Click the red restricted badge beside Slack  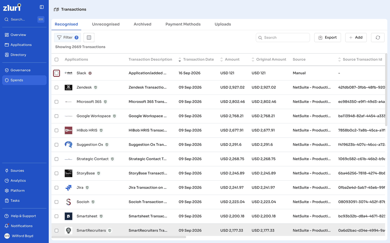(x=90, y=73)
